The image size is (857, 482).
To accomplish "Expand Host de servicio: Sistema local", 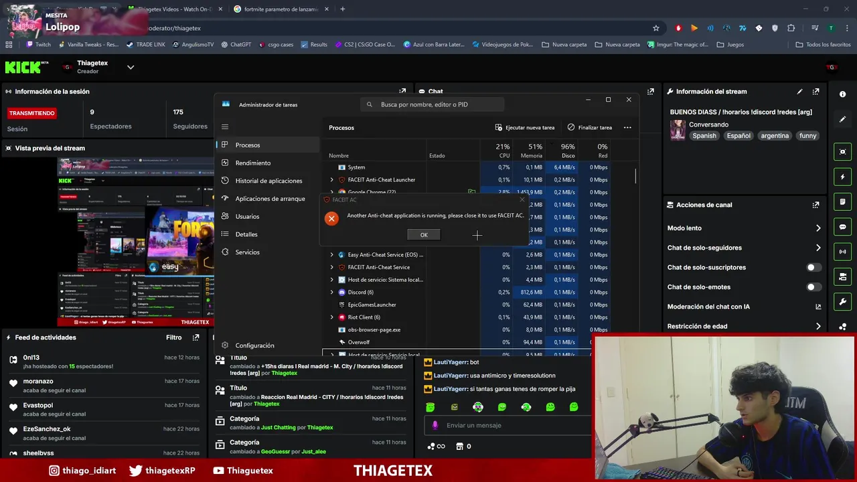I will 331,280.
